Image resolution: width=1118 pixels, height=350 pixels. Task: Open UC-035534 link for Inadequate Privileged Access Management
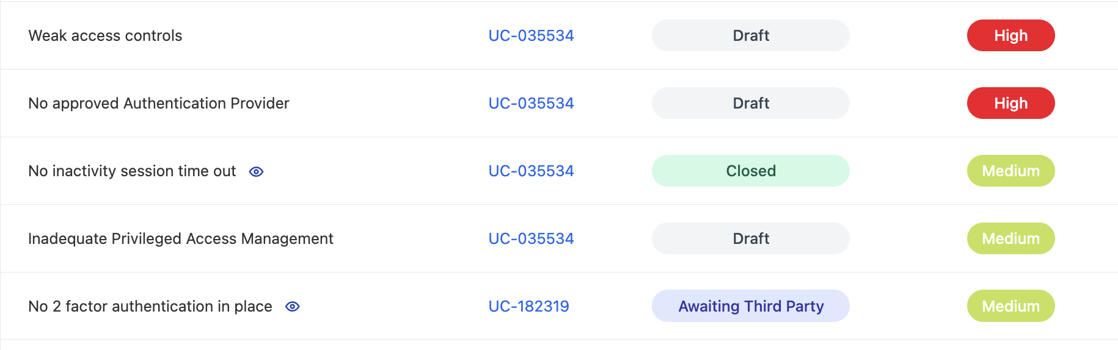(531, 238)
